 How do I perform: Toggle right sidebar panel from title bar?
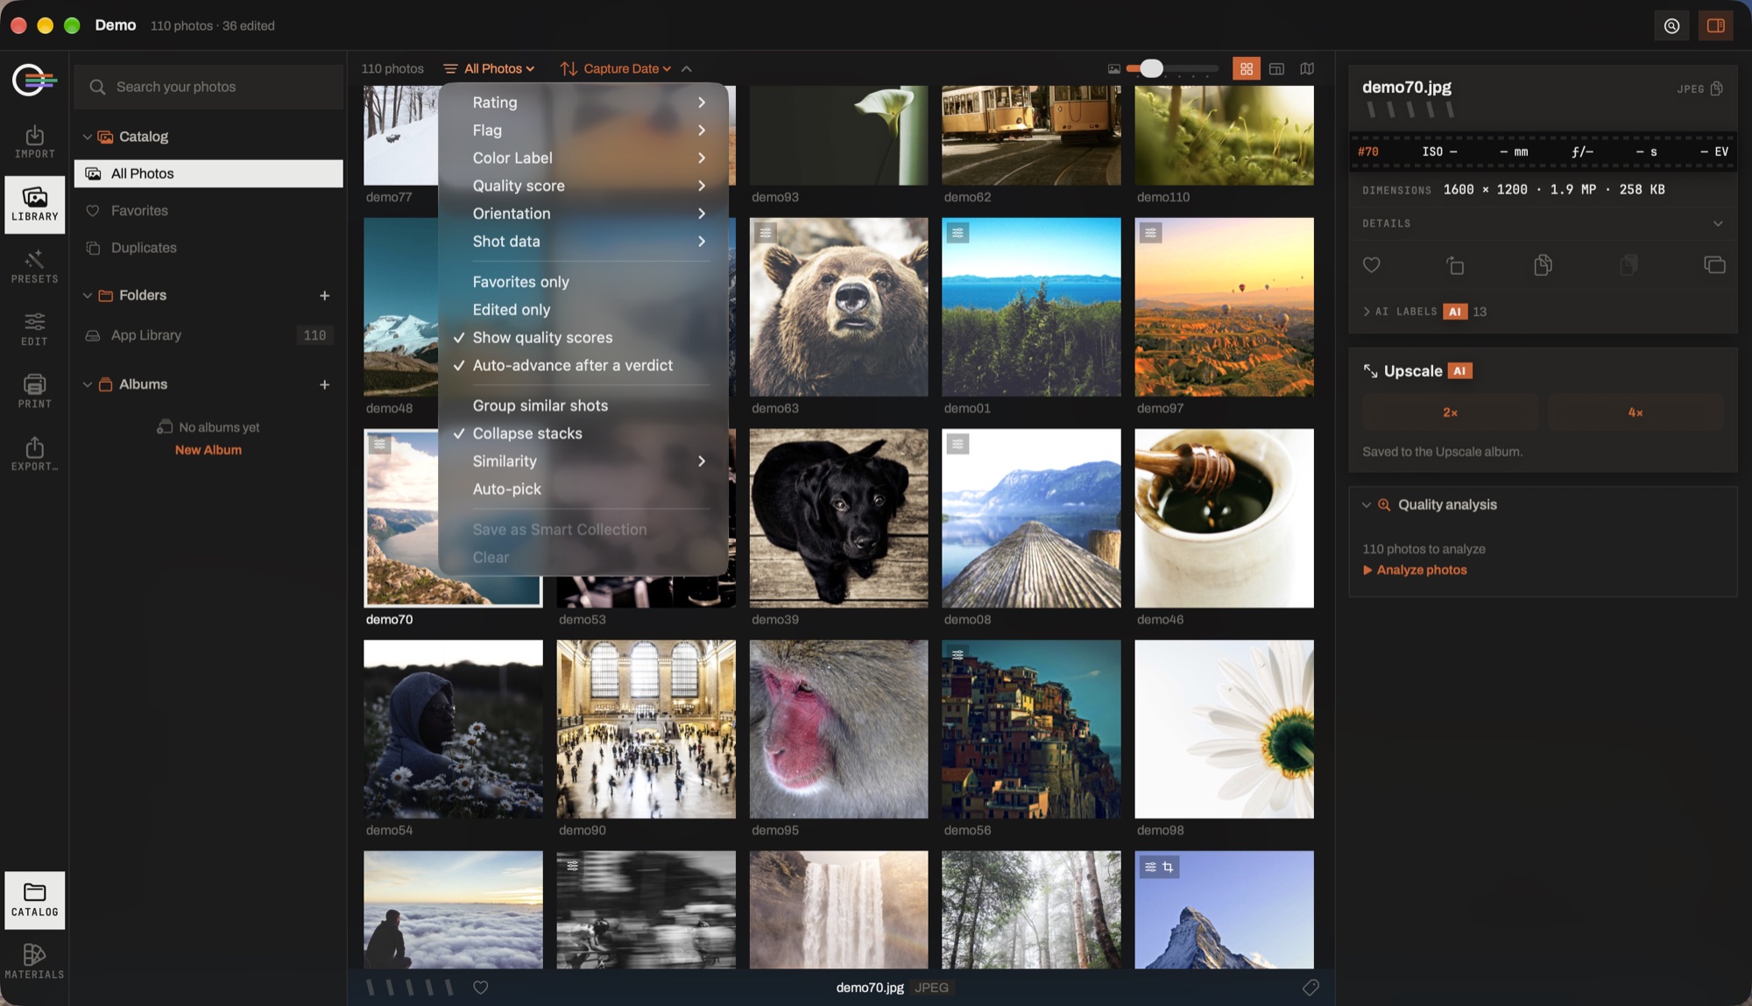pyautogui.click(x=1715, y=25)
